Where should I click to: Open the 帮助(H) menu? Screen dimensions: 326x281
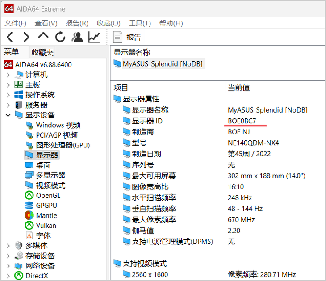pyautogui.click(x=171, y=23)
